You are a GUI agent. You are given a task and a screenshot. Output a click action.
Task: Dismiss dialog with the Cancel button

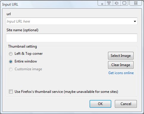(x=126, y=104)
